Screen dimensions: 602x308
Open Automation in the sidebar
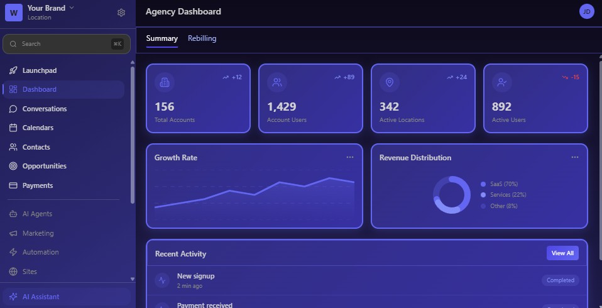pyautogui.click(x=63, y=252)
